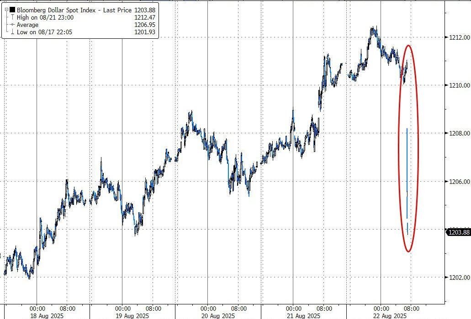Click the 18 Aug 2025 date label
This screenshot has width=471, height=319.
click(47, 316)
